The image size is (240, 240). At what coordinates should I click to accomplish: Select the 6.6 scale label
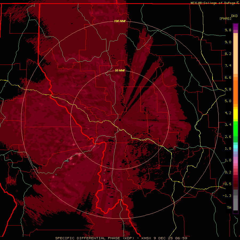click(228, 77)
